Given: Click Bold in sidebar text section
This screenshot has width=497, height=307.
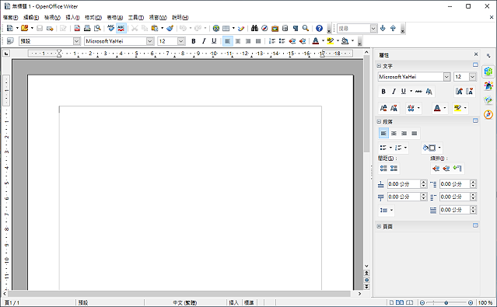Looking at the screenshot, I should (383, 91).
